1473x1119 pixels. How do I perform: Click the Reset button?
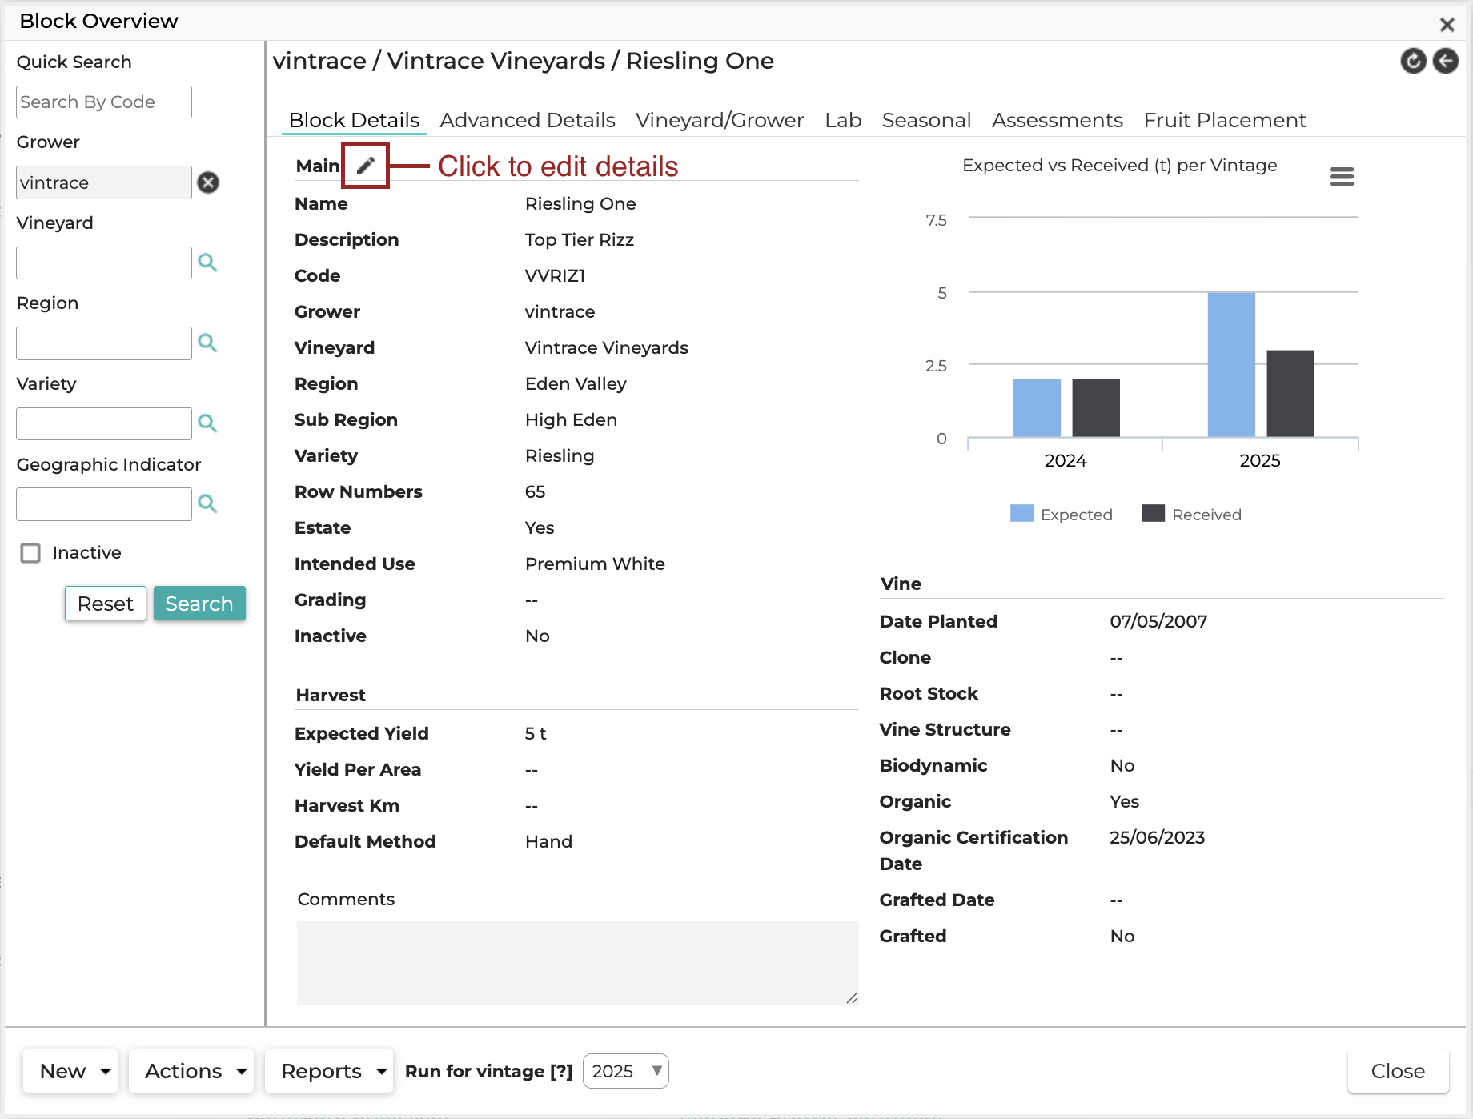[x=106, y=604]
